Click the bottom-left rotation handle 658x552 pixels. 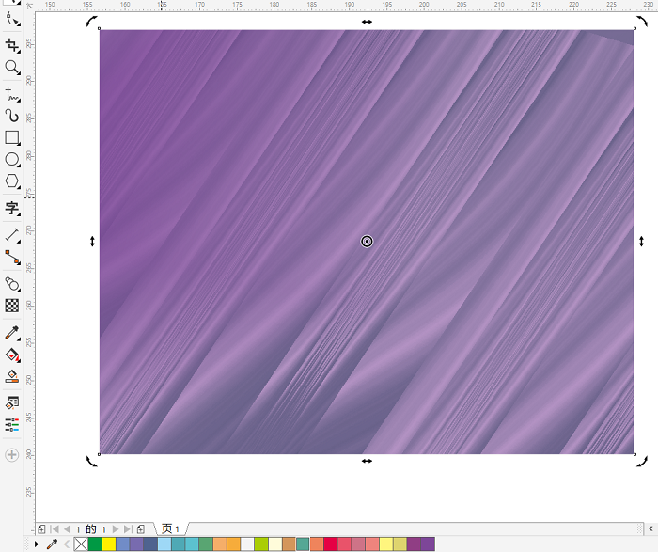[91, 461]
